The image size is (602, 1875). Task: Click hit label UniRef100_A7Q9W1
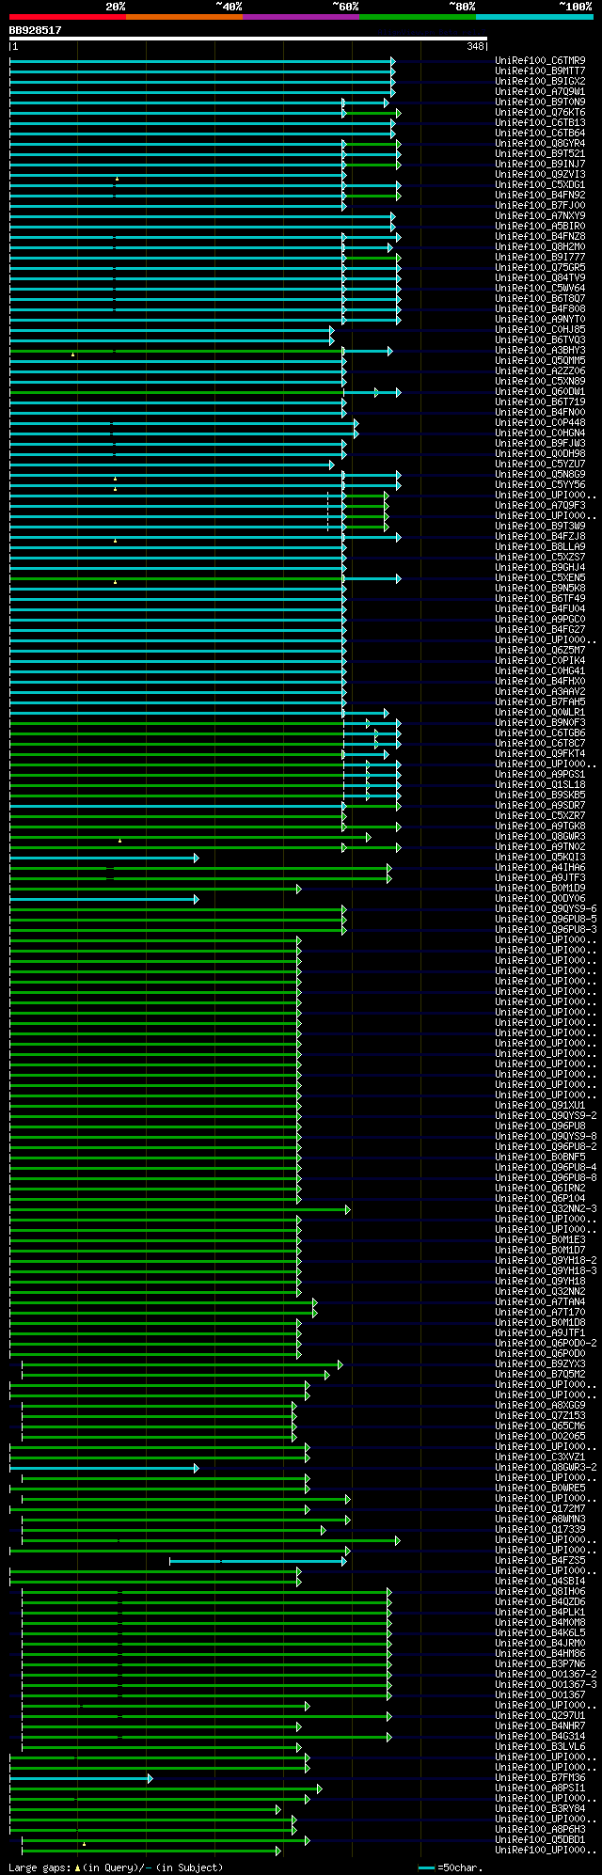click(541, 91)
